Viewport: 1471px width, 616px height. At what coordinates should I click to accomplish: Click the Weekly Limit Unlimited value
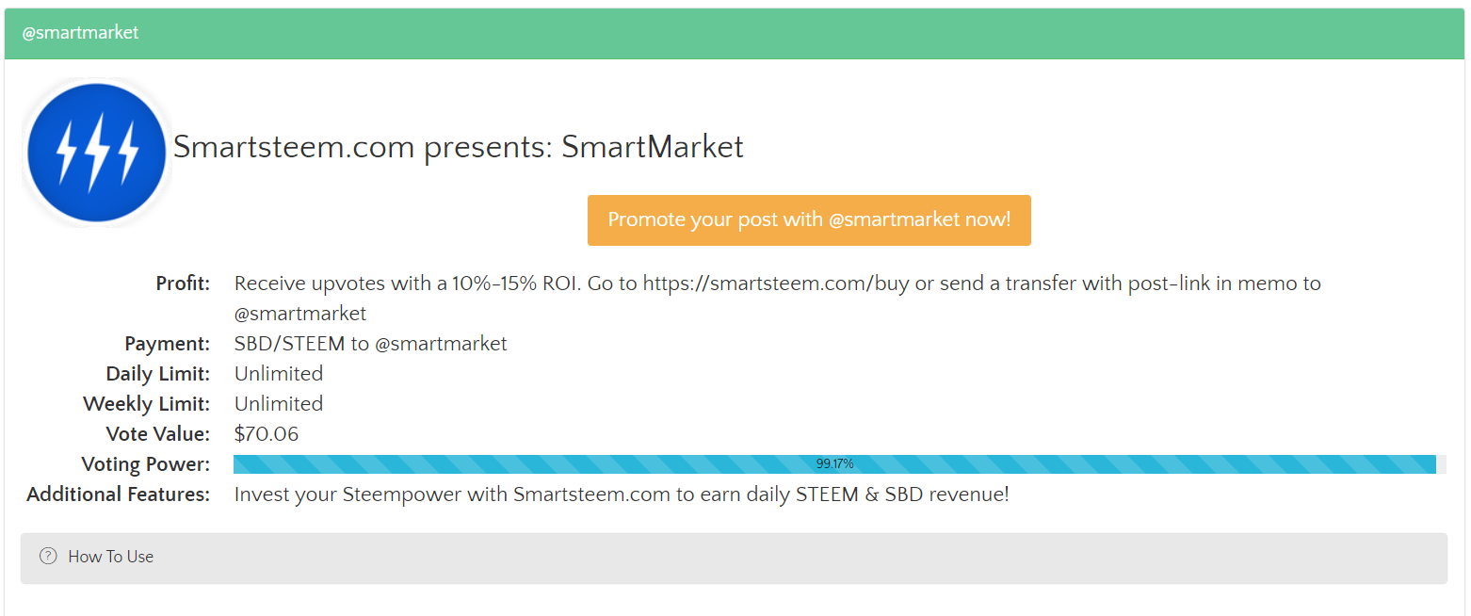pyautogui.click(x=279, y=404)
